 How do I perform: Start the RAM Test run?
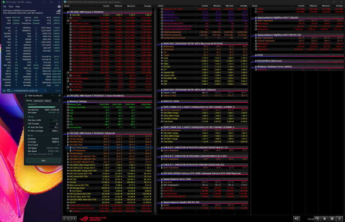[44, 160]
